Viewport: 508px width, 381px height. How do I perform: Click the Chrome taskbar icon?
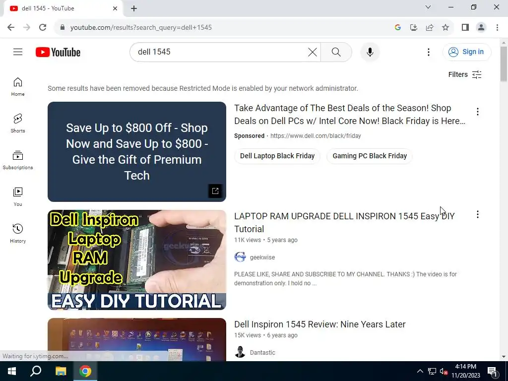(85, 371)
